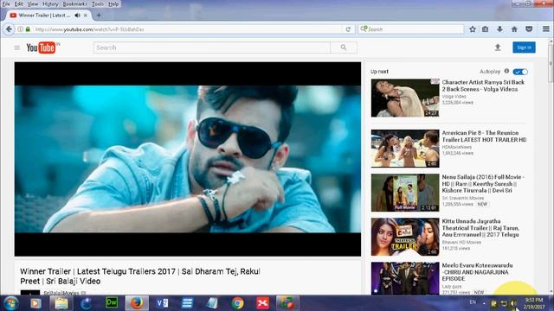Open Windows Explorer folder in taskbar

tap(61, 303)
